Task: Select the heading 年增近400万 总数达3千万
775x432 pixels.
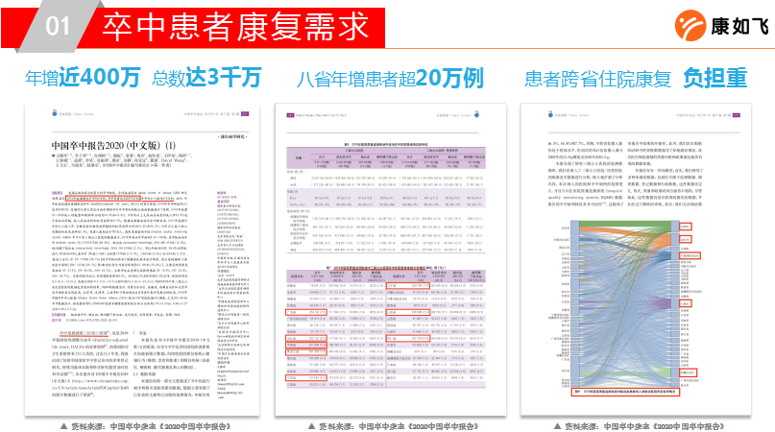Action: coord(142,78)
